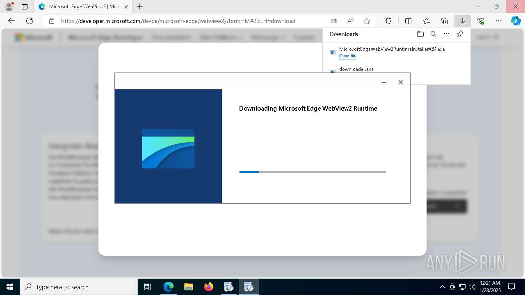View site information lock icon
Image resolution: width=525 pixels, height=295 pixels.
click(52, 21)
